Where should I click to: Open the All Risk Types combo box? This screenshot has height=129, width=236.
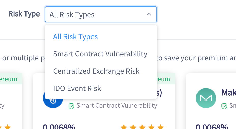[x=101, y=14]
